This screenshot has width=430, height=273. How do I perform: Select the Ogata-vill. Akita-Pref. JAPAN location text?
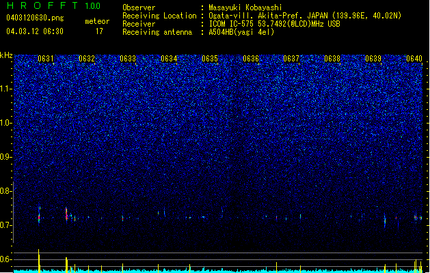[305, 16]
